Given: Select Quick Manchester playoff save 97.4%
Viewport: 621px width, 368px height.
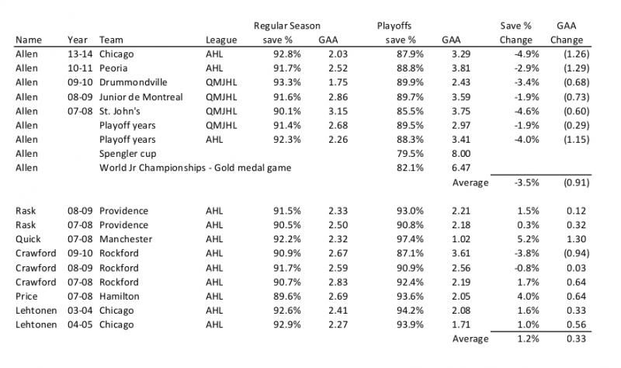Looking at the screenshot, I should pyautogui.click(x=410, y=239).
